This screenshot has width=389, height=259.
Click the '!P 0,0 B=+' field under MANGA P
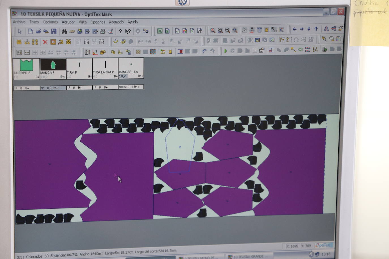tap(53, 88)
